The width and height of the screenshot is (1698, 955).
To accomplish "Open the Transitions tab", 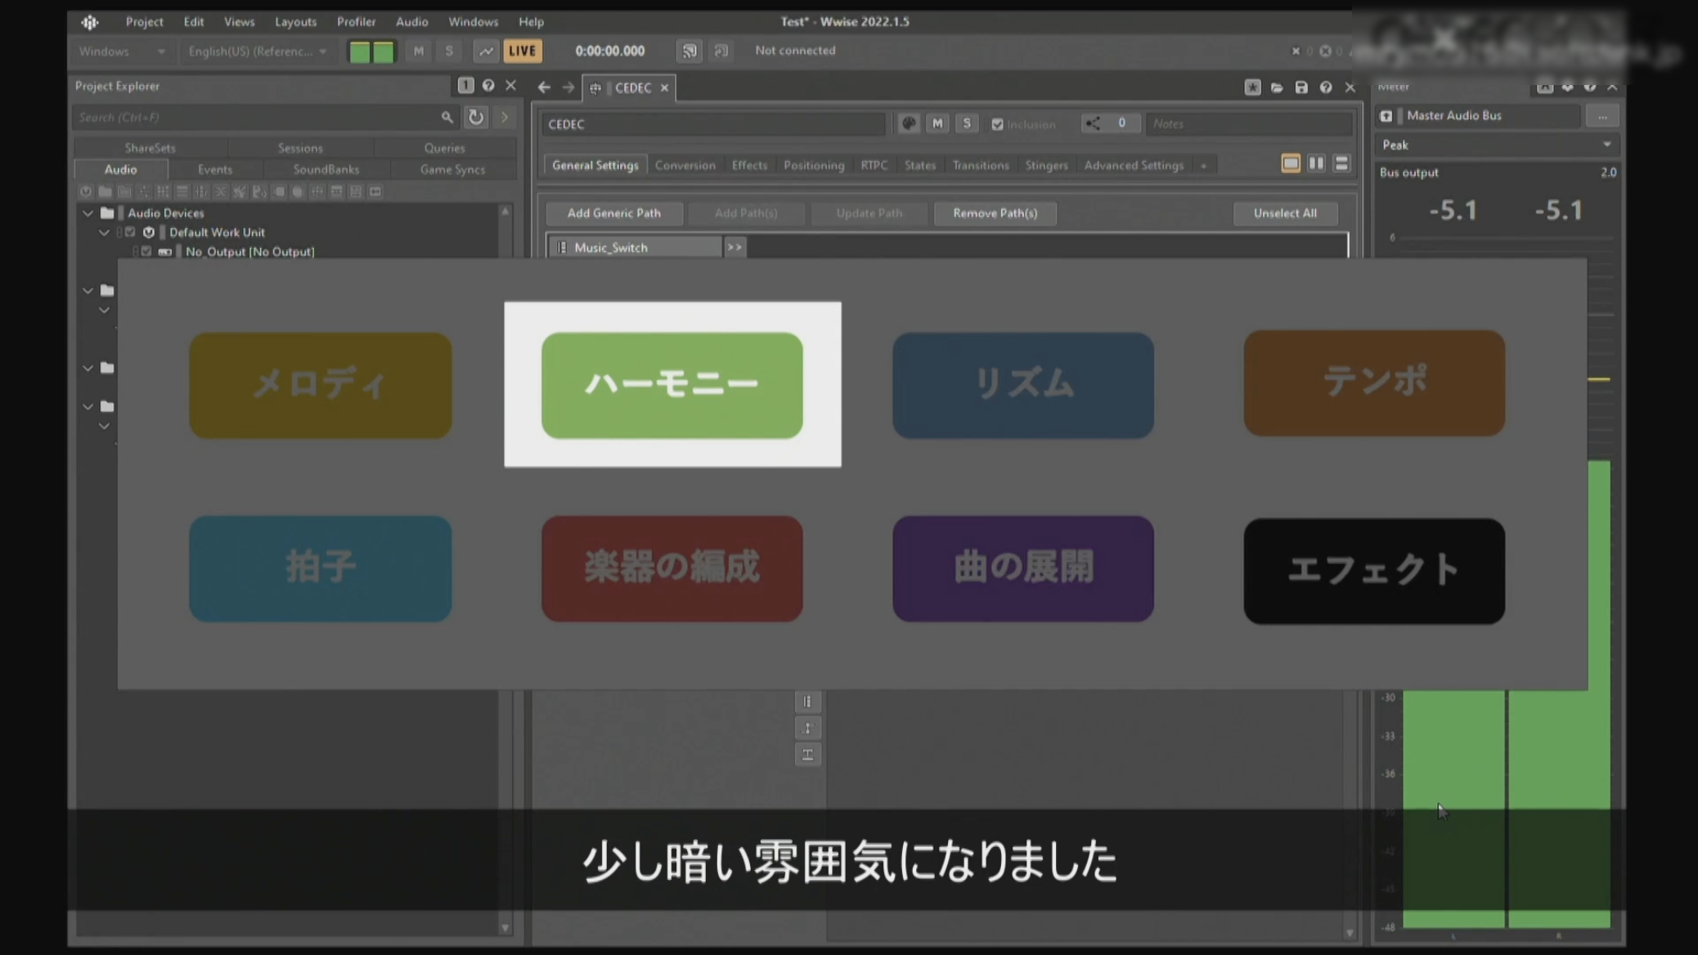I will pyautogui.click(x=981, y=165).
